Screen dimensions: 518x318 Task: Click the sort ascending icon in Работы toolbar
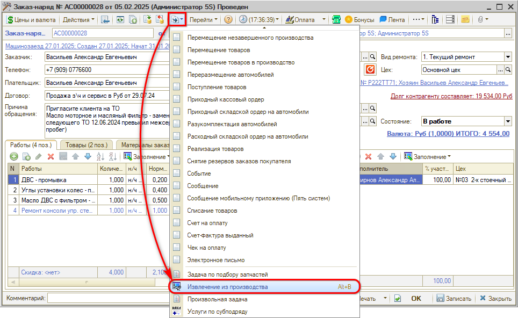[x=100, y=156]
